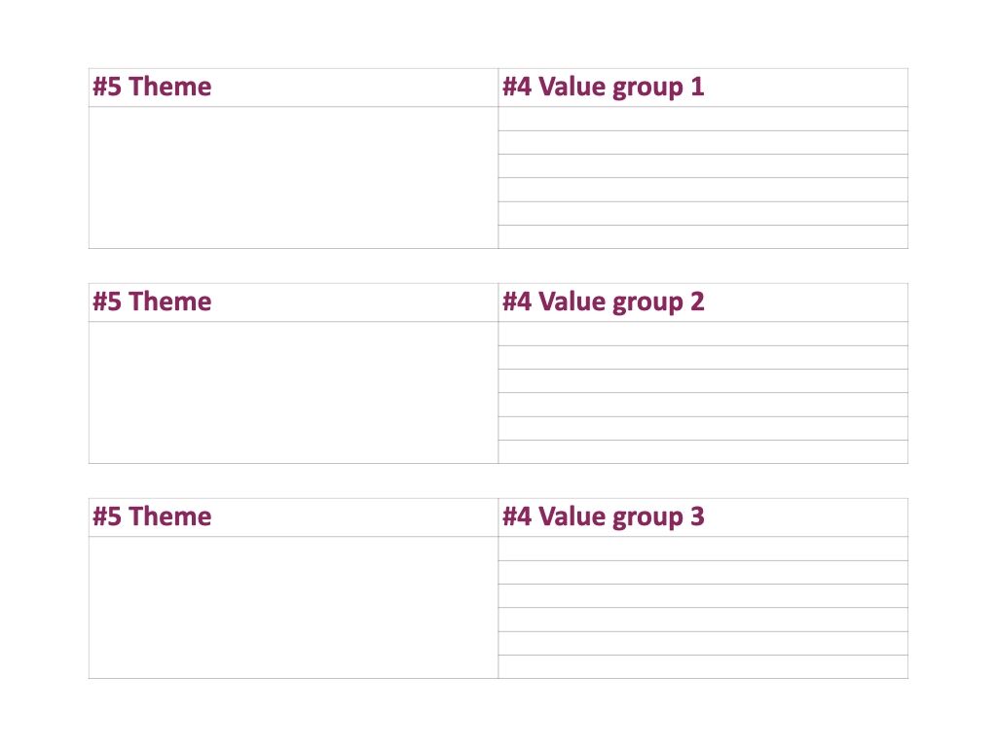Click the "#5 Theme" heading beside Value group 1
The image size is (997, 747).
coord(152,87)
